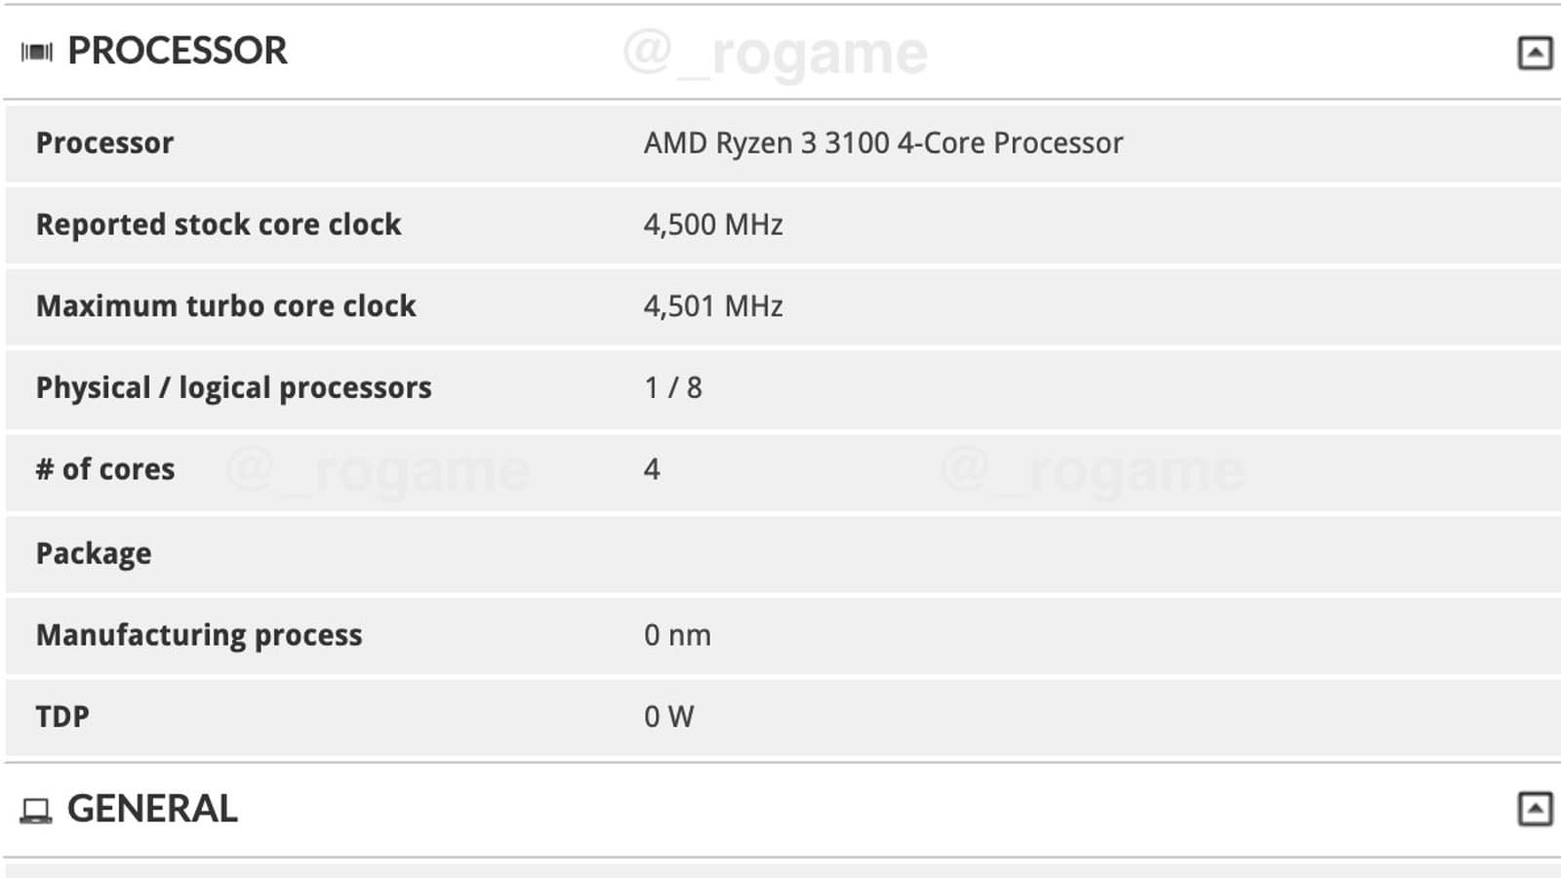Screen dimensions: 1561x878
Task: Select the # of cores label
Action: click(105, 469)
